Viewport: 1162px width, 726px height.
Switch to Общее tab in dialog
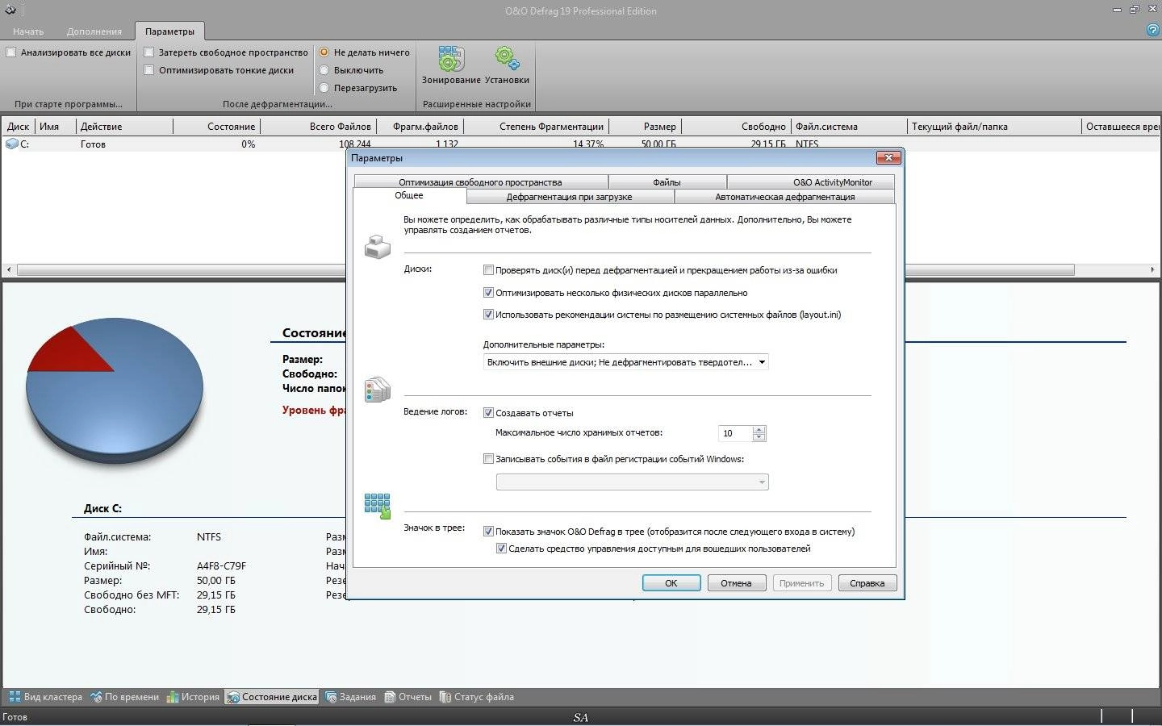[x=409, y=196]
